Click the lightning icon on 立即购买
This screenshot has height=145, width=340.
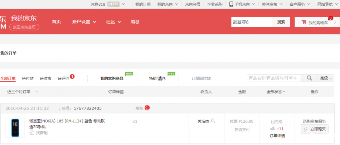pos(306,129)
